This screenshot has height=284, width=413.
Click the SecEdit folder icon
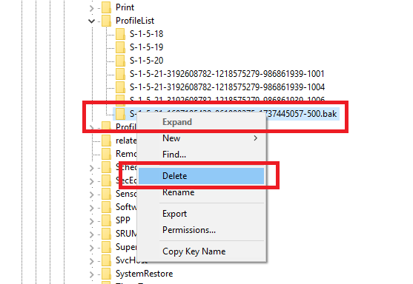click(x=107, y=180)
